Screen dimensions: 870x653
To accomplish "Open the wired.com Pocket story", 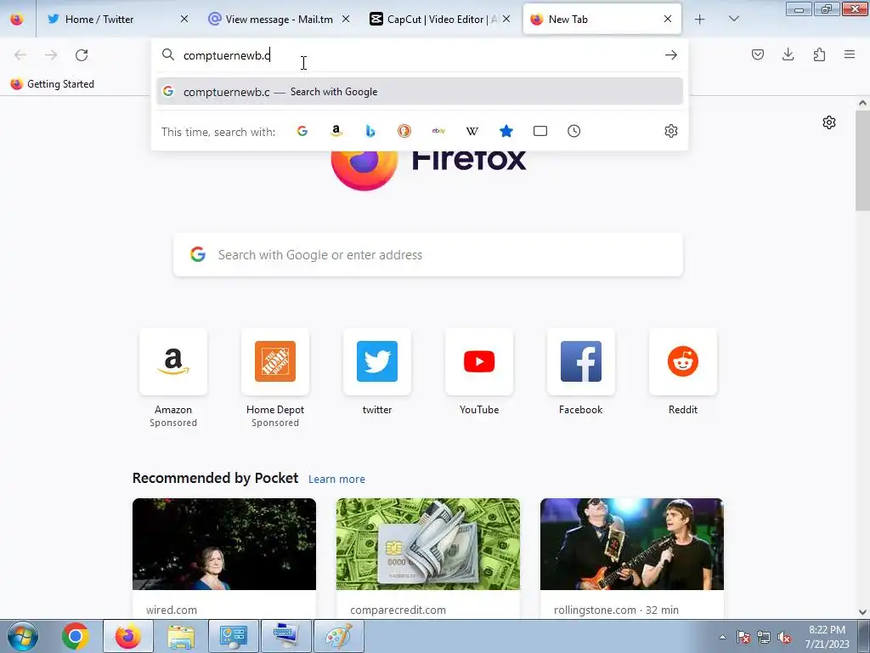I will (x=224, y=558).
